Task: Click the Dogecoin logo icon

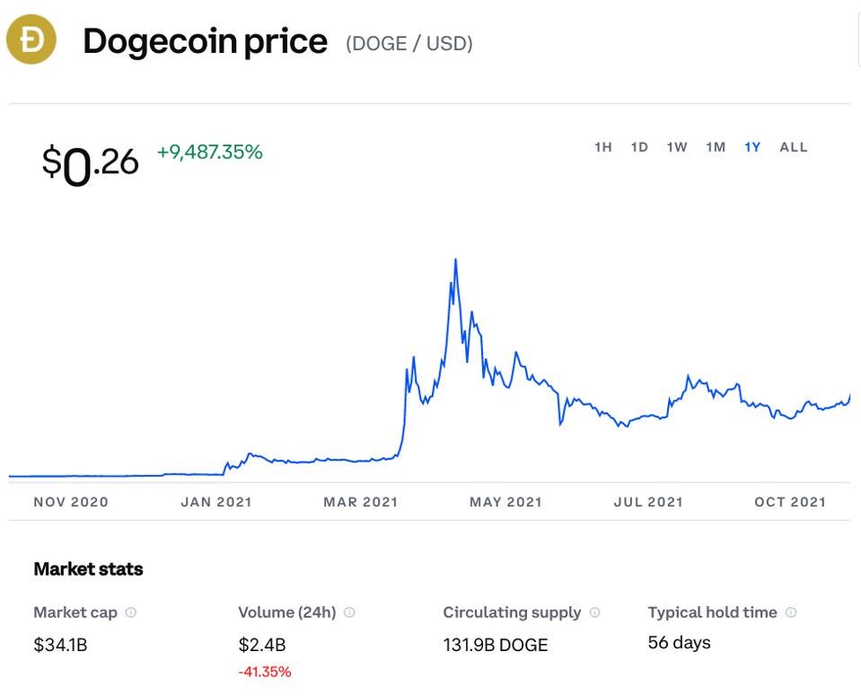Action: pos(31,40)
